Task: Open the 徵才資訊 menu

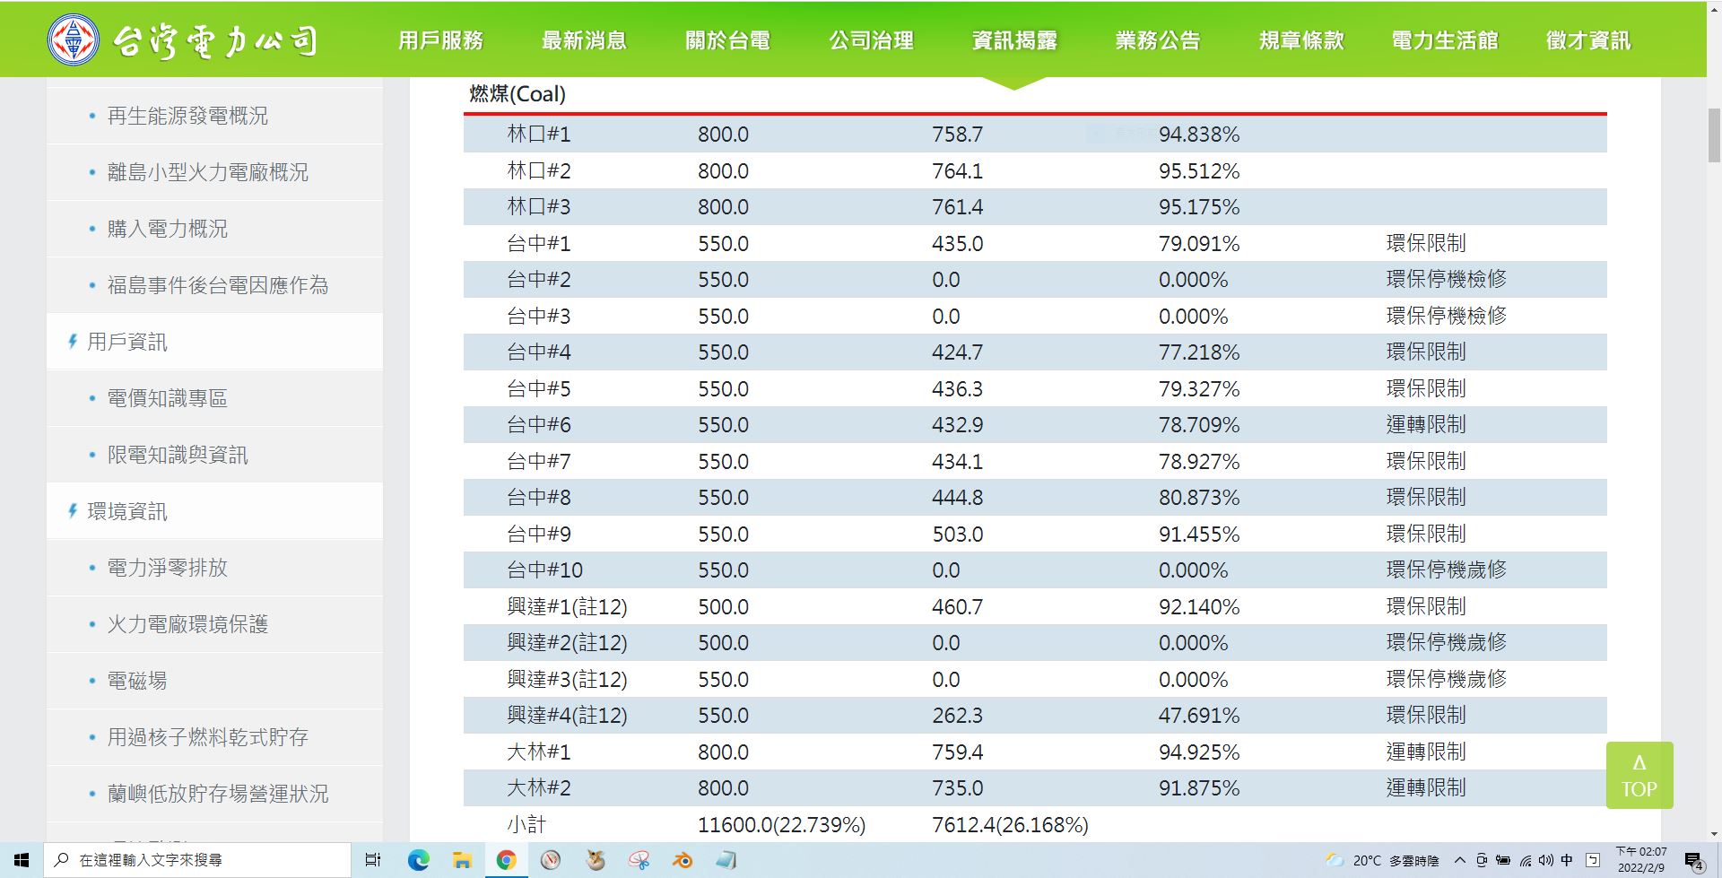Action: [1588, 40]
